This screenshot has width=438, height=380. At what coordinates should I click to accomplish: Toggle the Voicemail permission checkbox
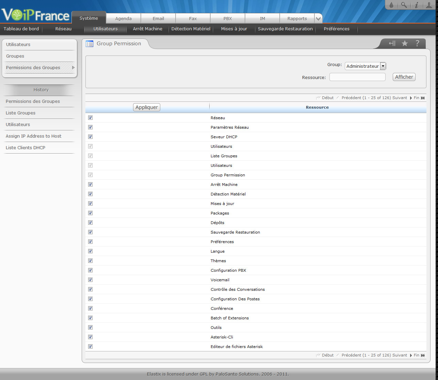coord(90,280)
